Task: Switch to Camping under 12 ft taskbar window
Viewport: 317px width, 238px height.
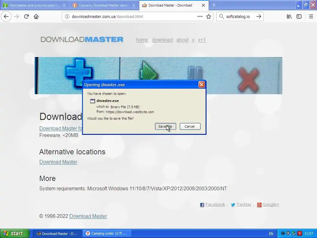Action: [x=107, y=234]
